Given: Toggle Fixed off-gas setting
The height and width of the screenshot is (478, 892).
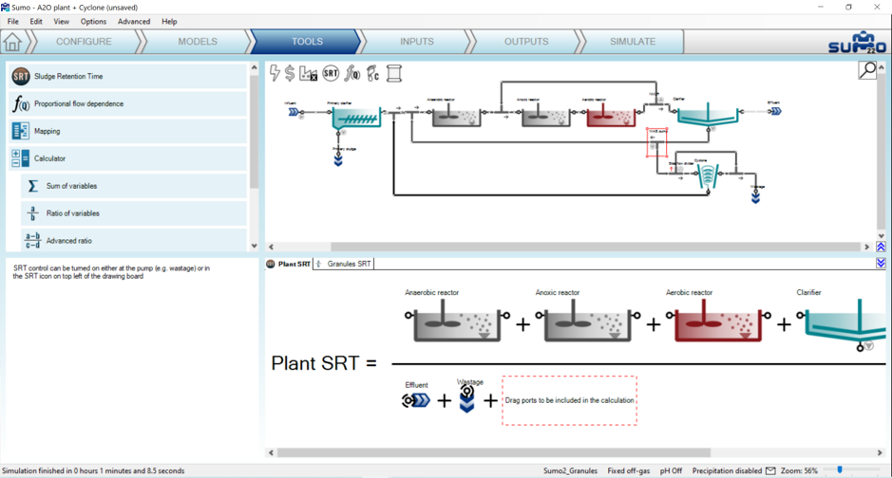Looking at the screenshot, I should point(629,470).
